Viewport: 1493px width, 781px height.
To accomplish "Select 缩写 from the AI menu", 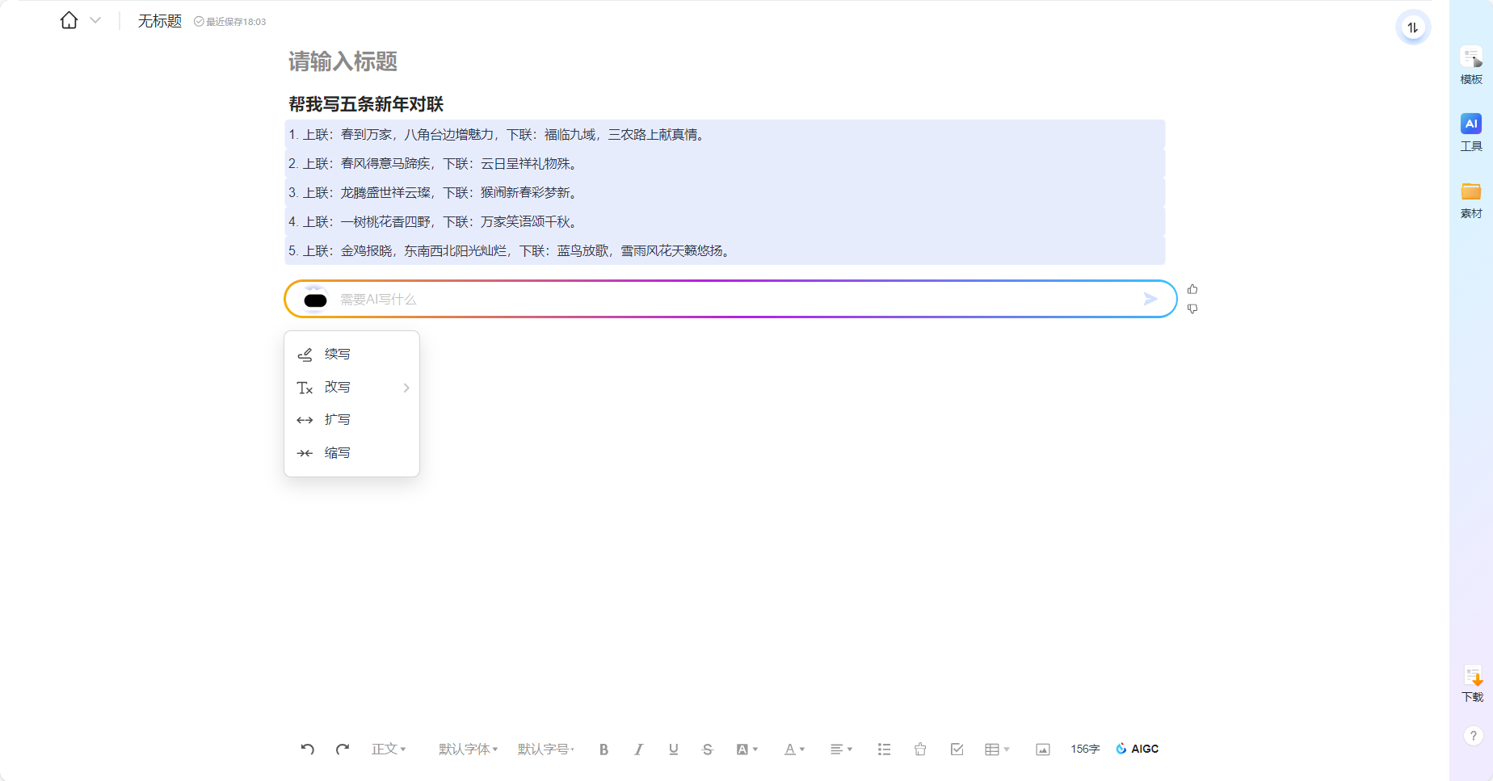I will point(338,452).
